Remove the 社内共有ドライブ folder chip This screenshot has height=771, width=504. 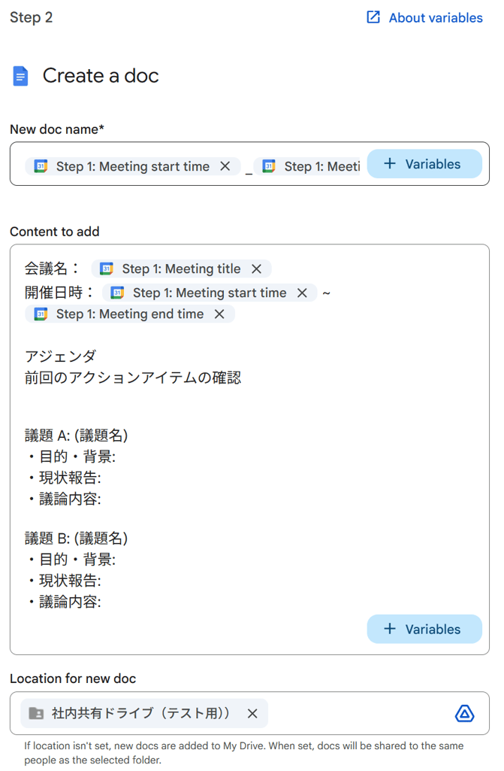[x=252, y=713]
